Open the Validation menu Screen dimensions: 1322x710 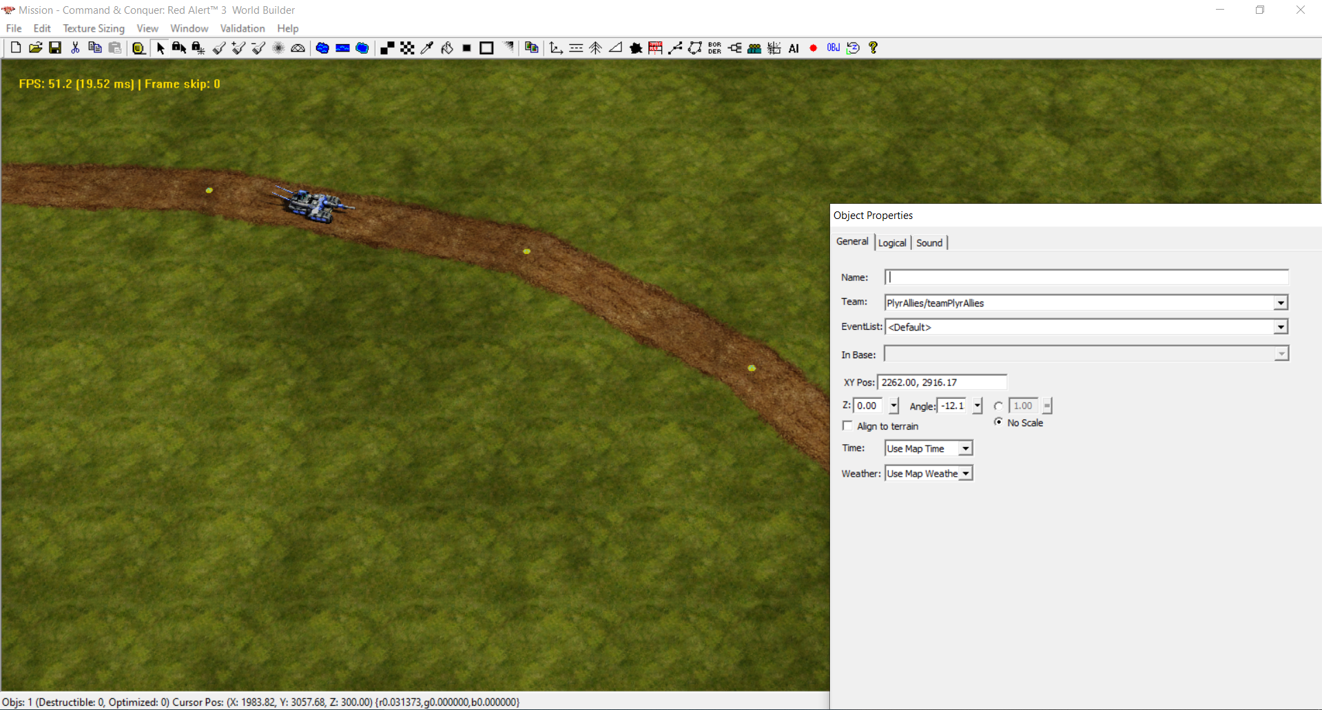(242, 28)
